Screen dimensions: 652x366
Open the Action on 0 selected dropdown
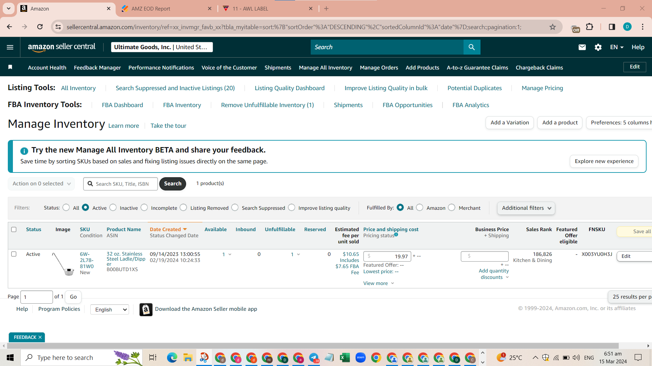[41, 184]
